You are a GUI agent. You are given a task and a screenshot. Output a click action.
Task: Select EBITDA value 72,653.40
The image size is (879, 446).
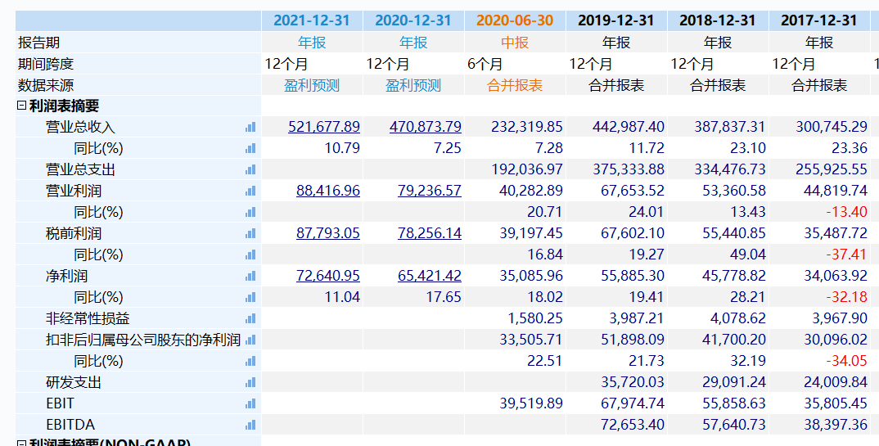tap(633, 425)
